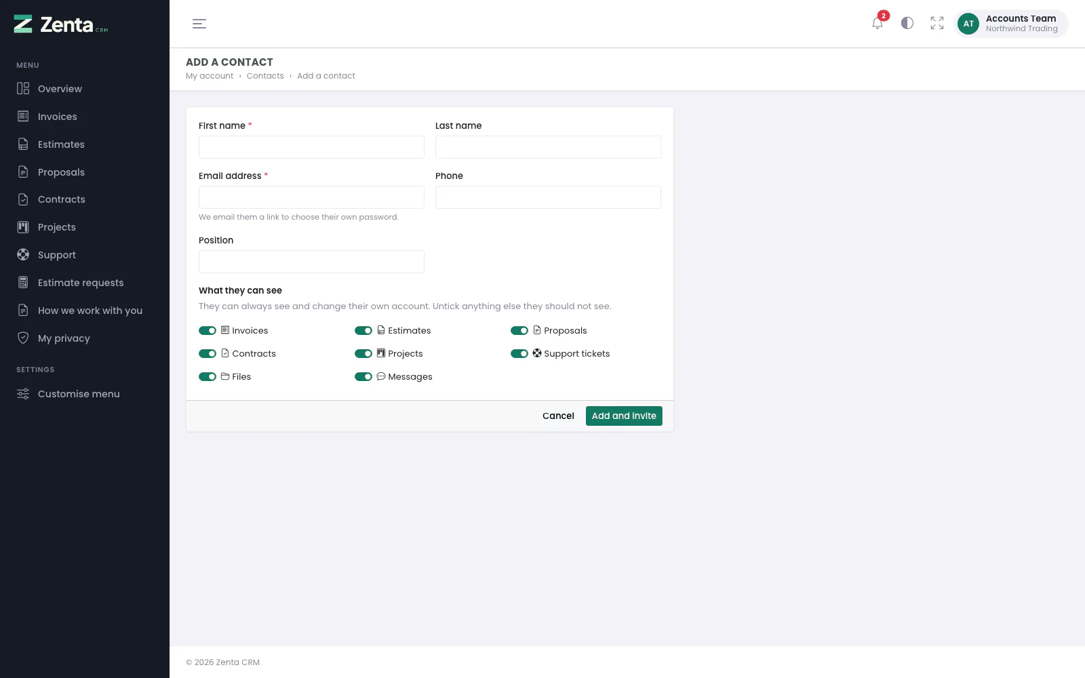
Task: Focus the Position field
Action: click(x=311, y=262)
